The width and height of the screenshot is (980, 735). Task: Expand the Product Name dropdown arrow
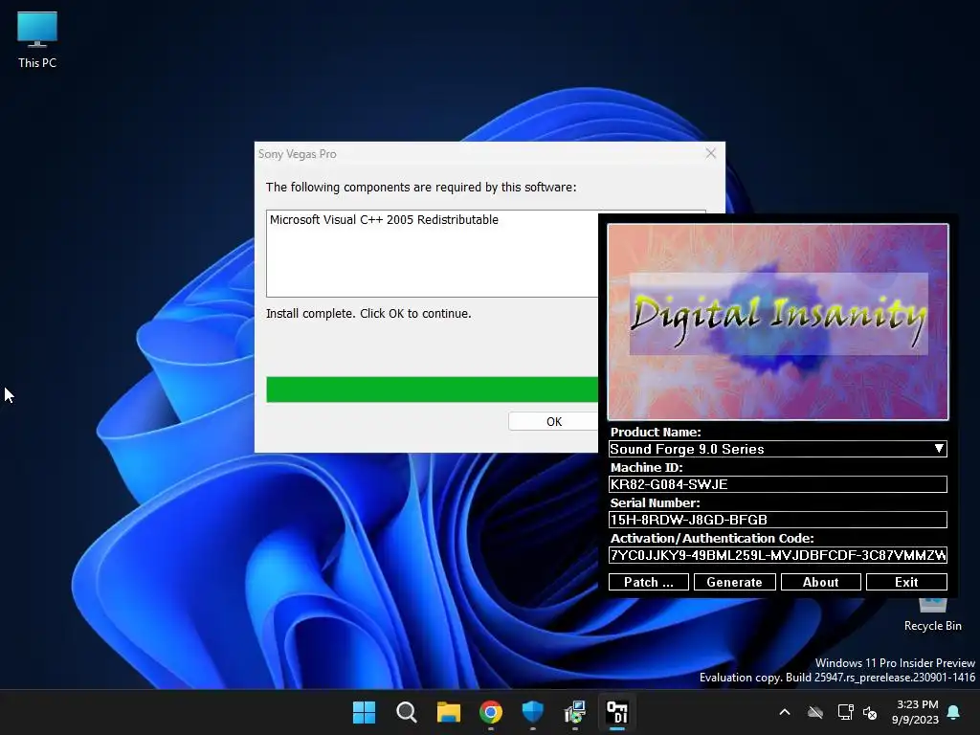939,449
